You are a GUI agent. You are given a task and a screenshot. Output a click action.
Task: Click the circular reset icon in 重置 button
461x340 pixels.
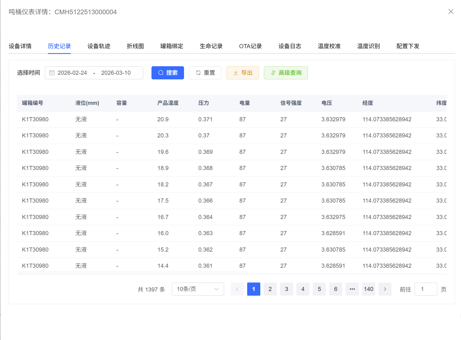coord(199,73)
